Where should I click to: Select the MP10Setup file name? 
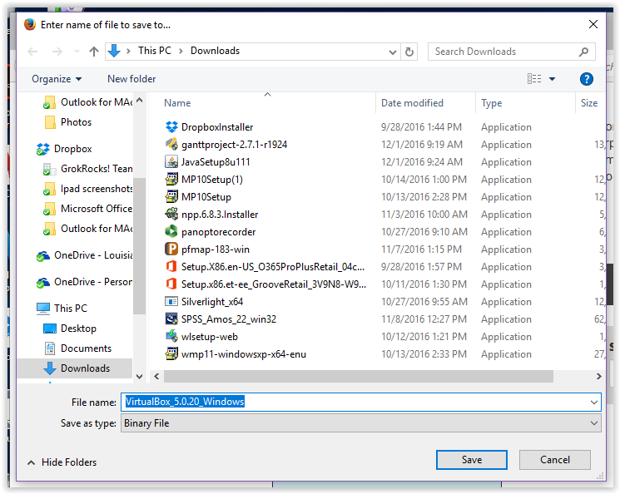[206, 197]
